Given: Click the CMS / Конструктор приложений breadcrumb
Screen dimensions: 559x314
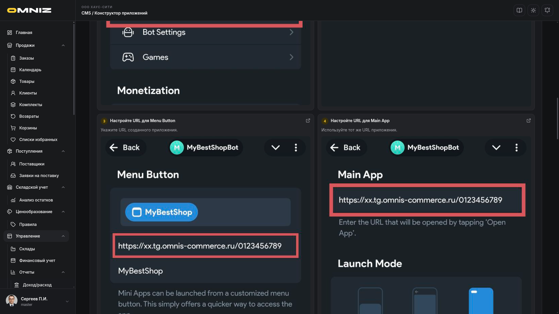Looking at the screenshot, I should coord(115,13).
